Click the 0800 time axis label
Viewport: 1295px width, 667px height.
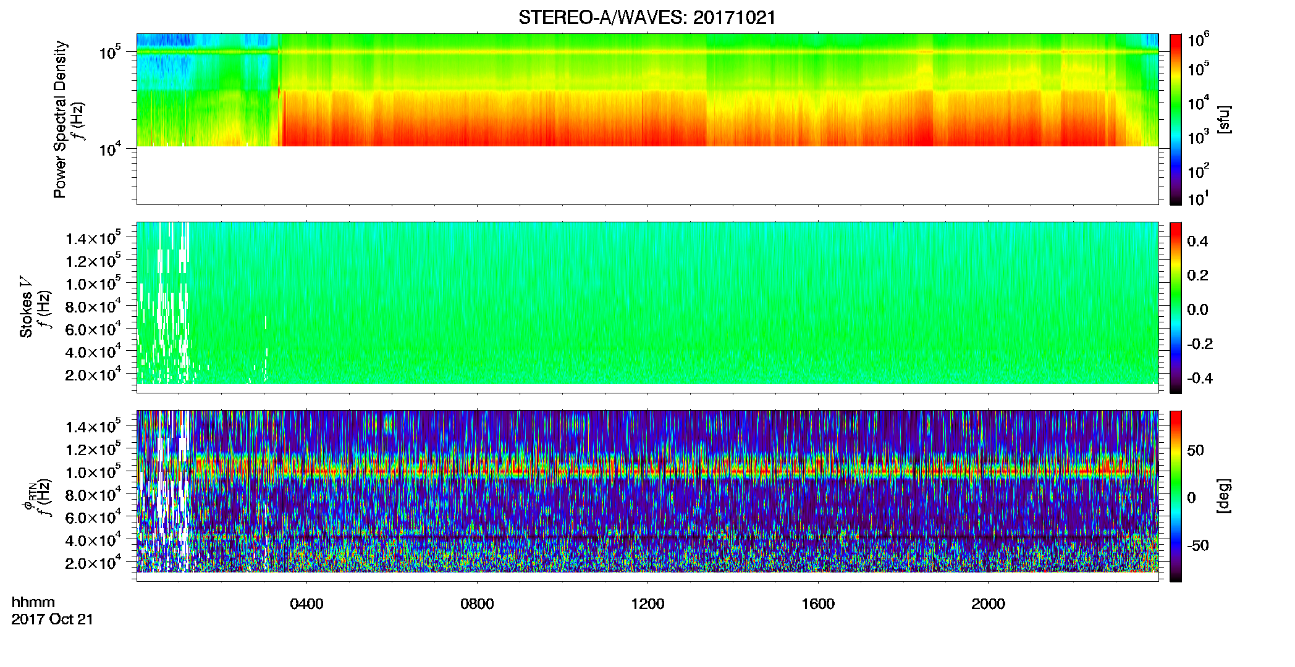coord(477,604)
